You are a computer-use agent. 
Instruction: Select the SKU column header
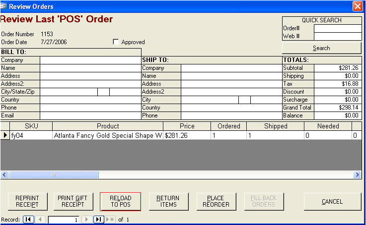31,126
